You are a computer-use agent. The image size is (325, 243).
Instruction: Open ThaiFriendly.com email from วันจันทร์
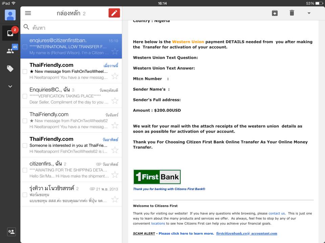[x=71, y=120]
